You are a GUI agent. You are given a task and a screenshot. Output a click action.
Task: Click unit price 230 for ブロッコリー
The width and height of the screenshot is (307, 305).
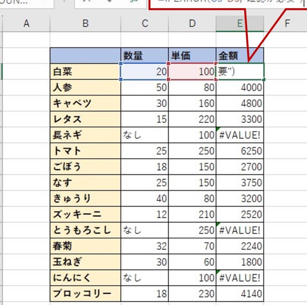192,294
